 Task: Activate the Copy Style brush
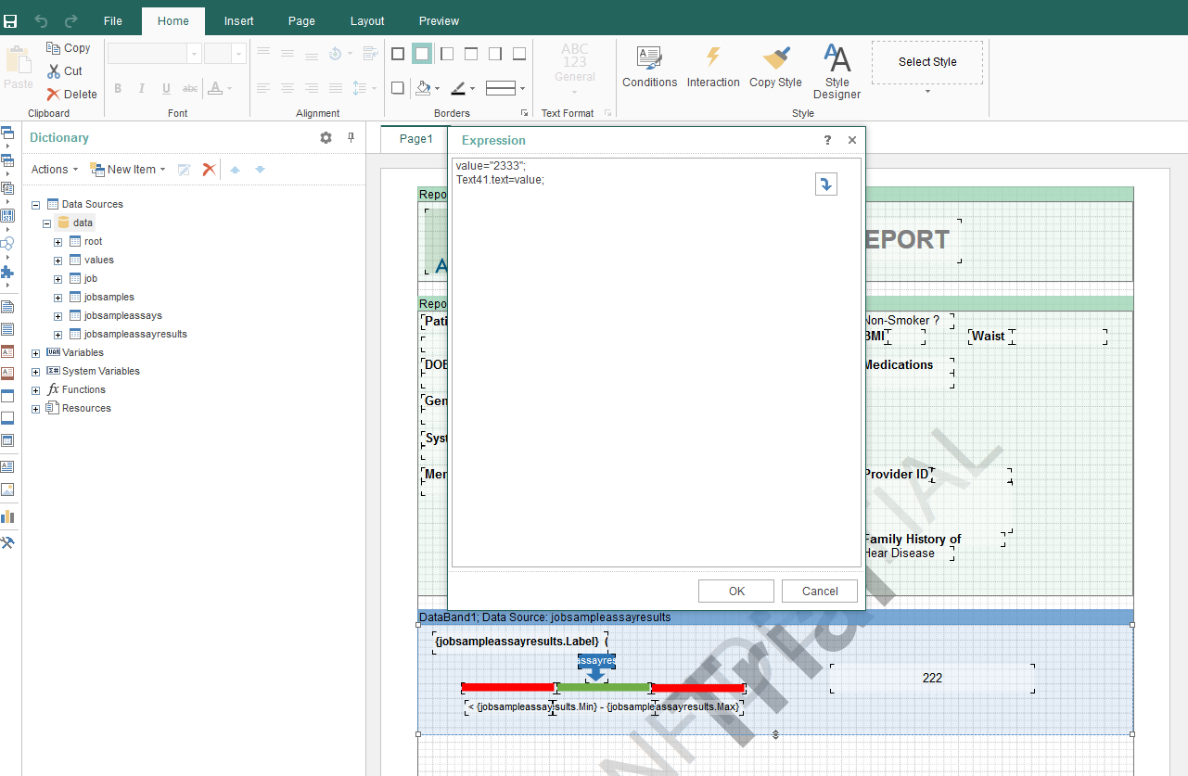(775, 67)
